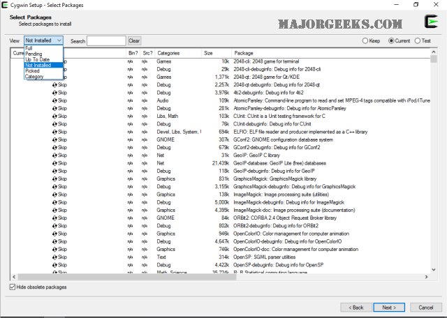This screenshot has width=447, height=318.
Task: Click the Devel, Libs, System category cell
Action: pyautogui.click(x=179, y=132)
